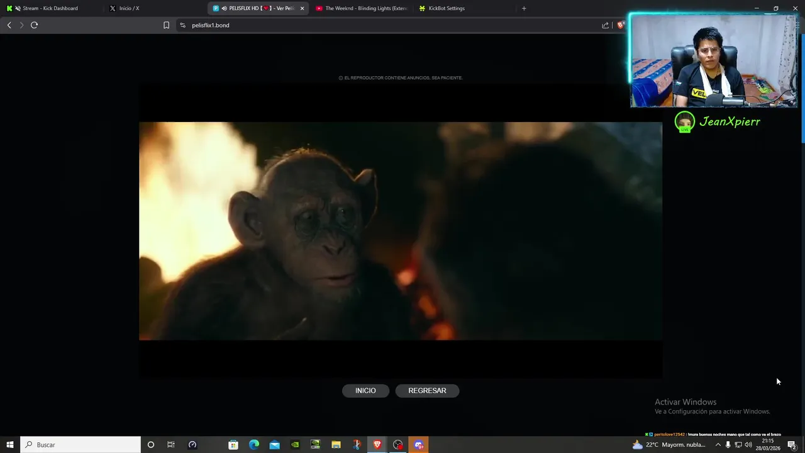Open Cortana circle icon in taskbar
The image size is (805, 453).
pos(150,444)
